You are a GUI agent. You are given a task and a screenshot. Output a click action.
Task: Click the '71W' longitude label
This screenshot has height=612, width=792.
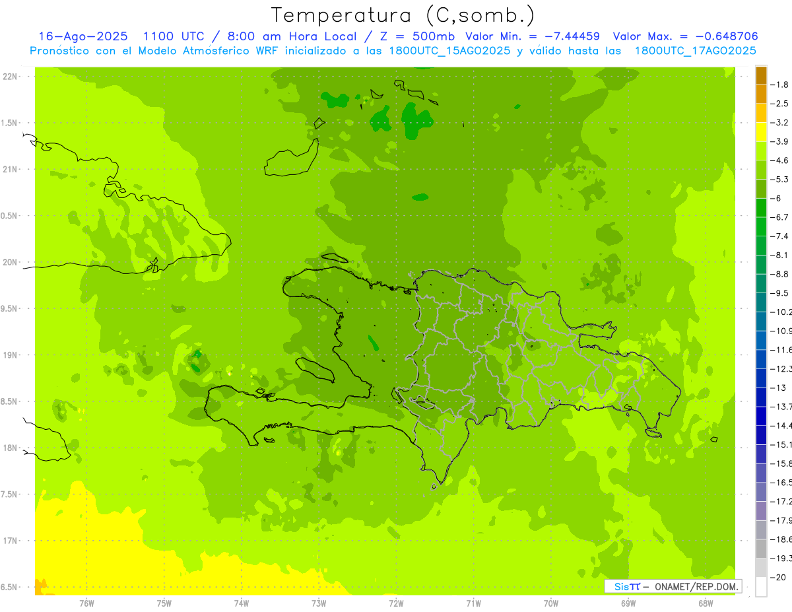(473, 603)
